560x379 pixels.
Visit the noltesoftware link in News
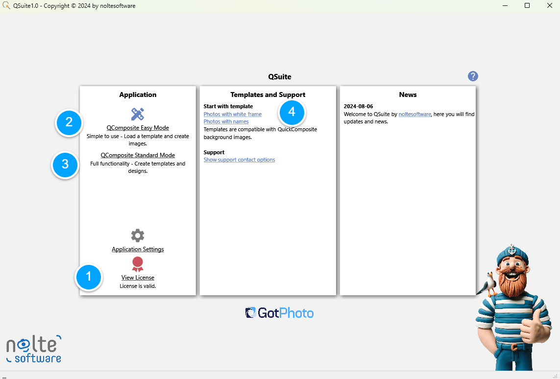point(414,114)
